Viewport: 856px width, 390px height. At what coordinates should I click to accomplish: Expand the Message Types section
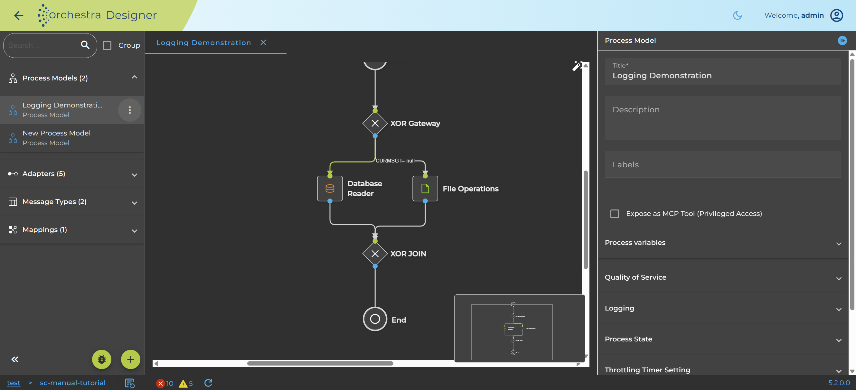tap(134, 203)
